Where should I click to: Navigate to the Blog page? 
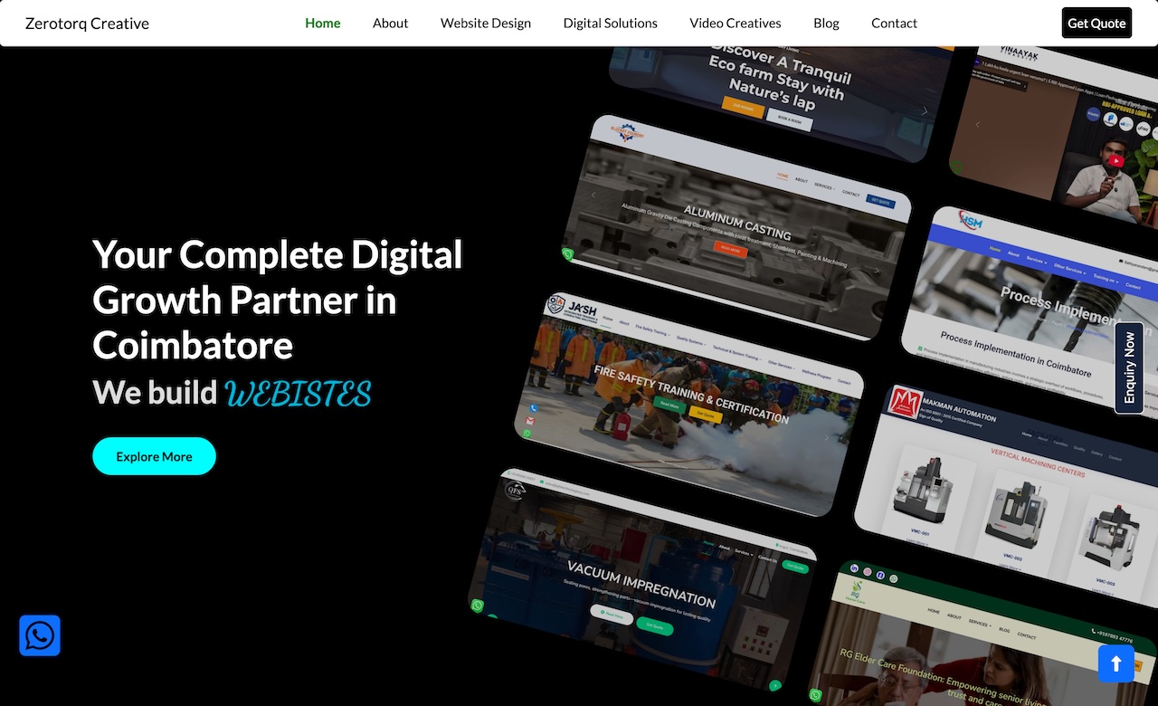coord(826,23)
